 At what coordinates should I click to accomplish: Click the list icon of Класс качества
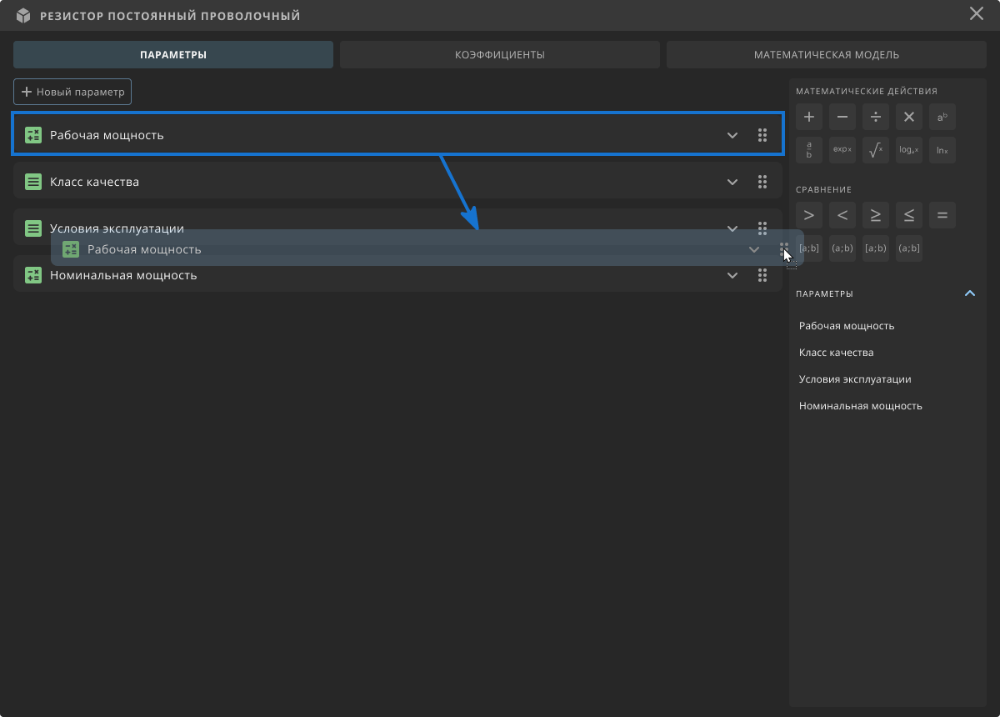[33, 182]
